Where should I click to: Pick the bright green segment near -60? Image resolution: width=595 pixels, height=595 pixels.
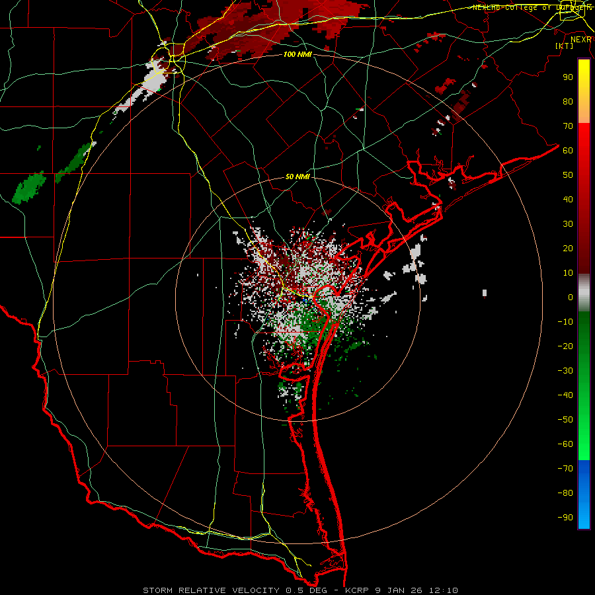[584, 446]
